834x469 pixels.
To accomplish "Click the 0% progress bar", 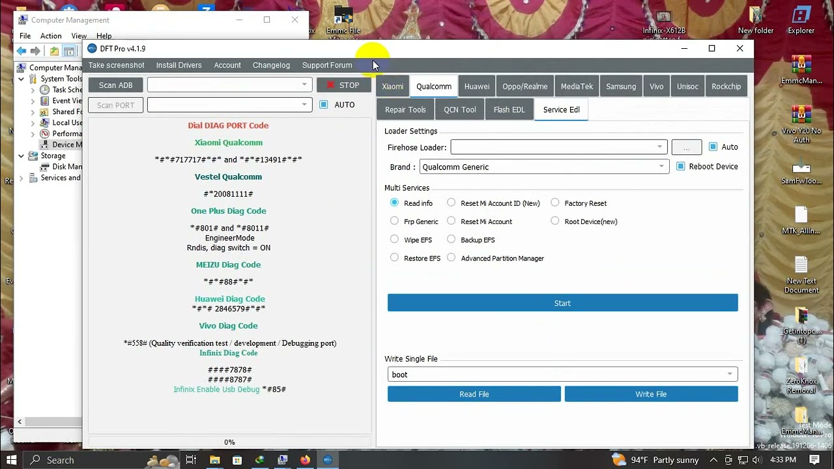I will coord(229,442).
